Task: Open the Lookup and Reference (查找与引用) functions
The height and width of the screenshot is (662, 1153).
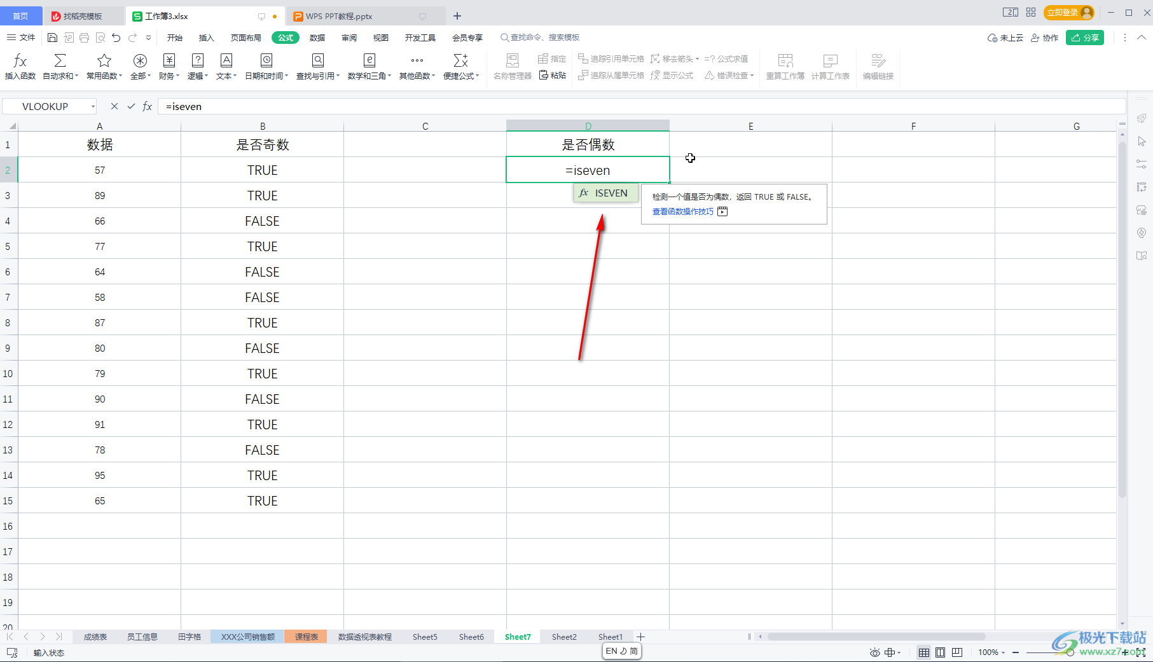Action: click(318, 67)
